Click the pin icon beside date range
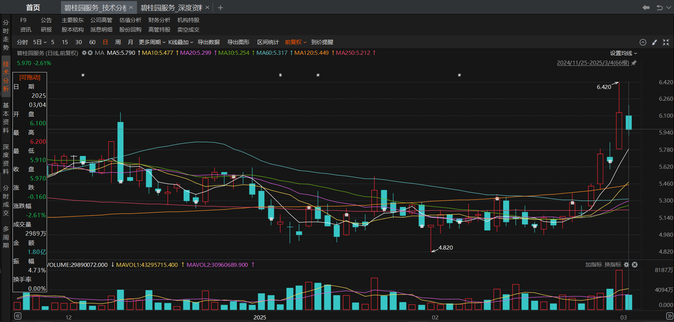This screenshot has height=322, width=674. [x=634, y=63]
